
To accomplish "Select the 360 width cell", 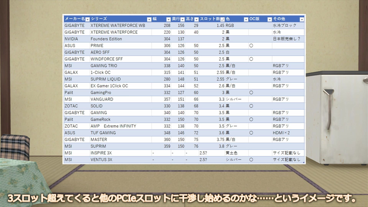I will click(161, 140).
